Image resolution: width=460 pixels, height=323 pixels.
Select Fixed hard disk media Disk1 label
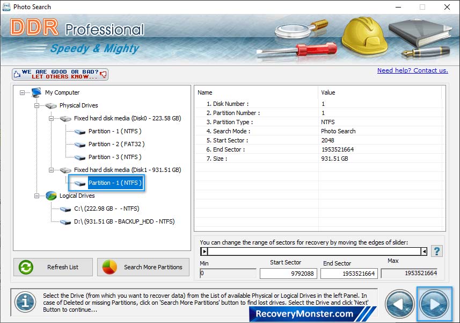[x=128, y=170]
